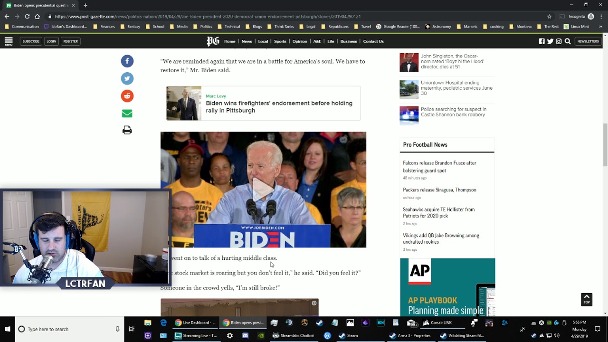Click the REGISTER button

click(71, 41)
